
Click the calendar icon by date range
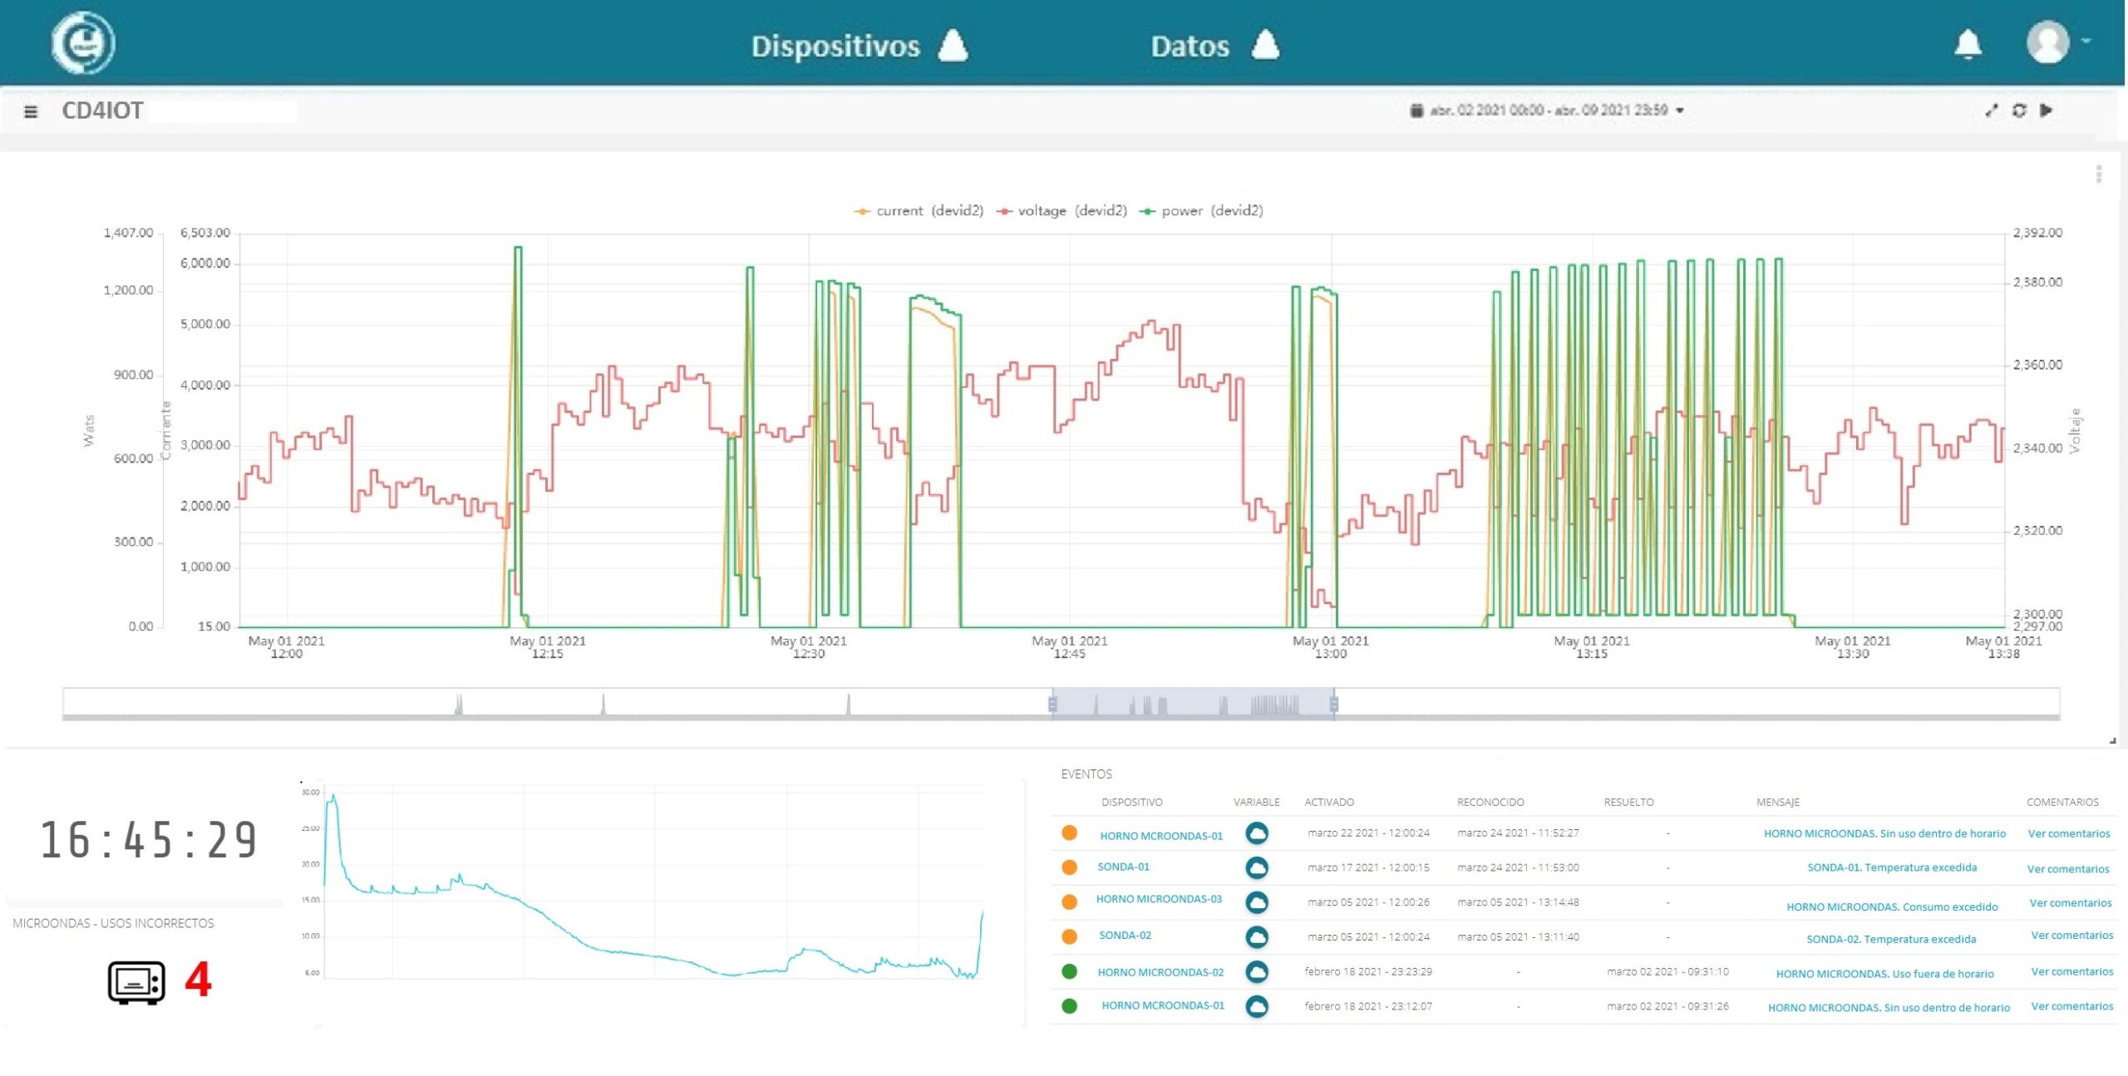[1416, 111]
